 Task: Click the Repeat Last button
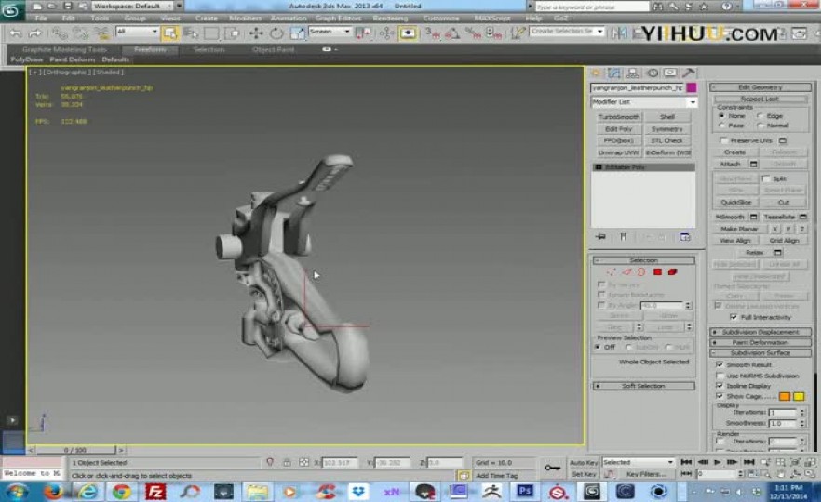coord(760,99)
